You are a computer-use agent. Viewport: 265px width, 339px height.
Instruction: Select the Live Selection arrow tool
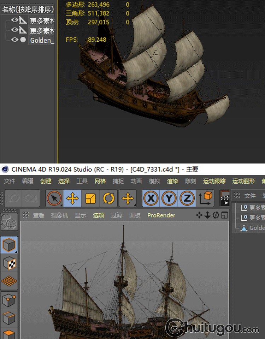click(54, 199)
